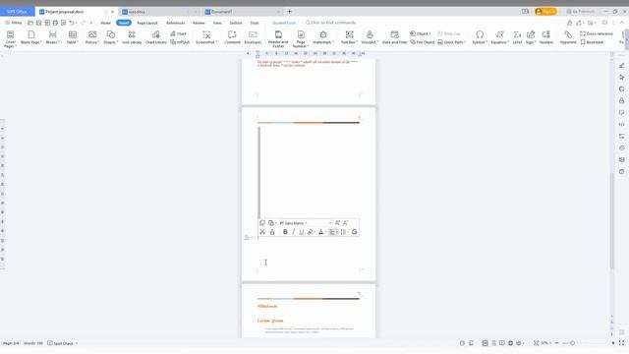
Task: Open the Tools tab
Action: (255, 23)
